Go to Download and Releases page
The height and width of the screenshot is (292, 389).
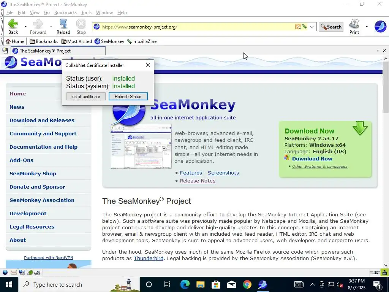click(x=42, y=120)
